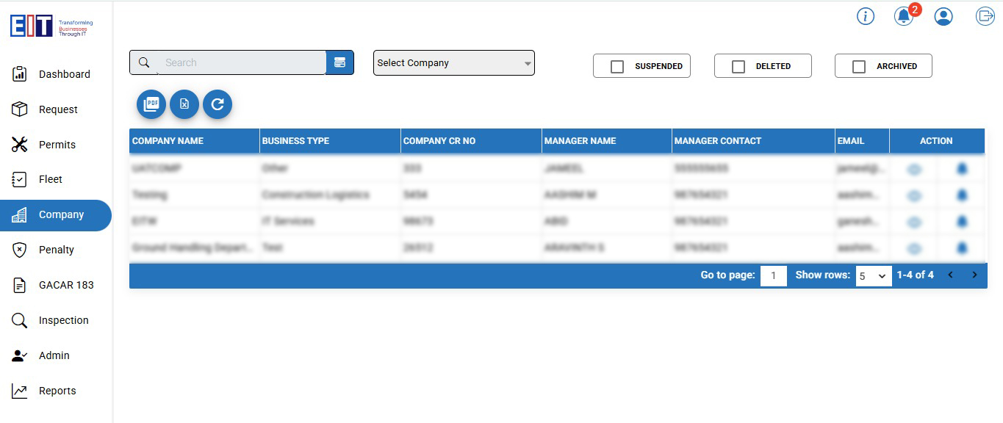This screenshot has width=1003, height=423.
Task: Open the Show rows dropdown
Action: point(874,276)
